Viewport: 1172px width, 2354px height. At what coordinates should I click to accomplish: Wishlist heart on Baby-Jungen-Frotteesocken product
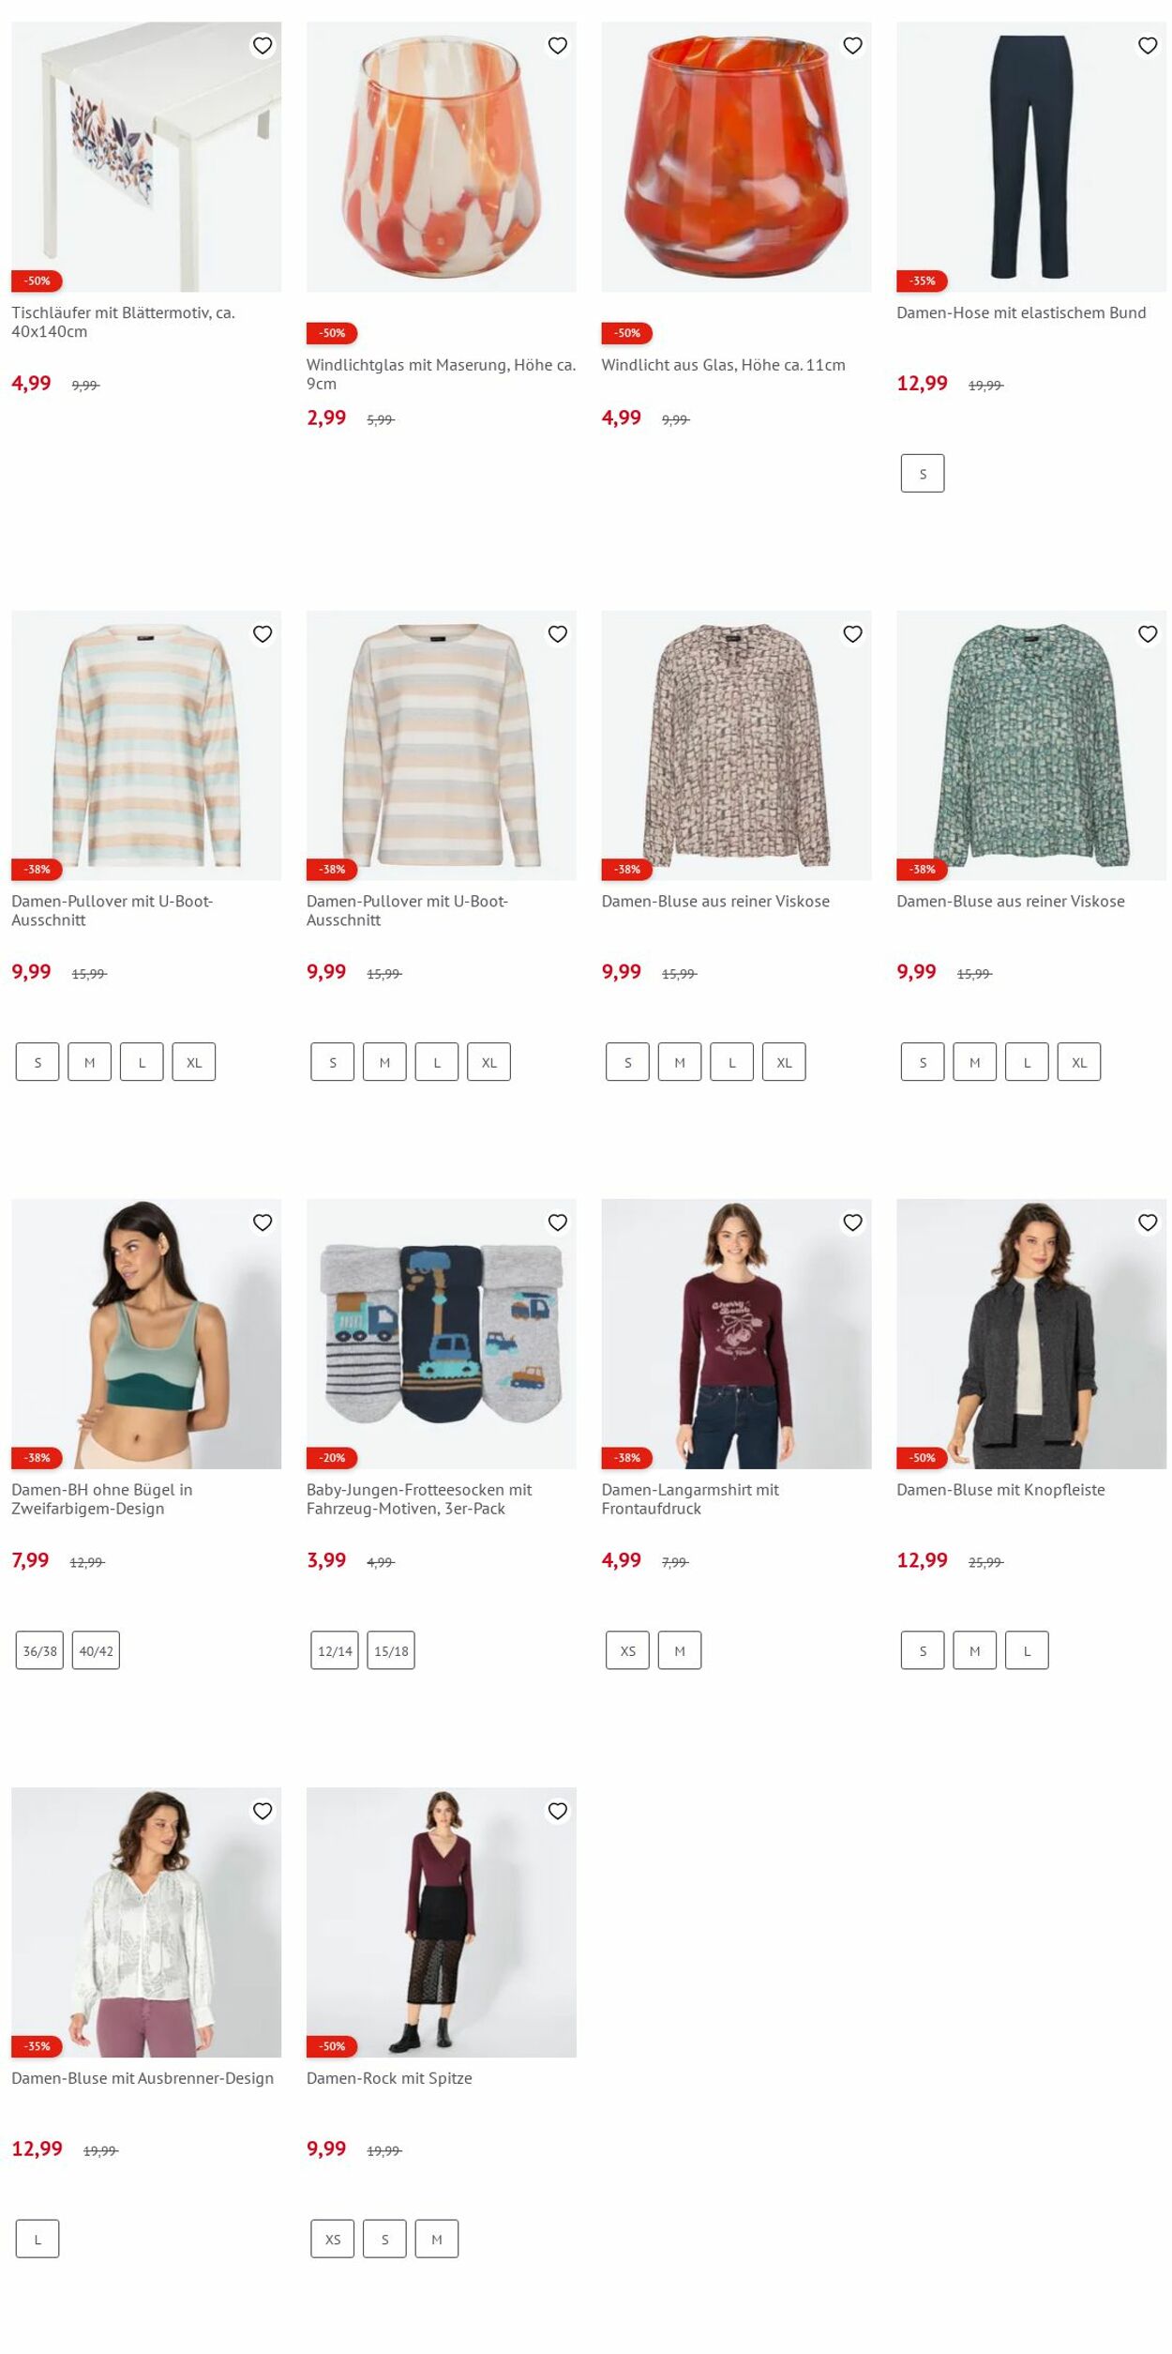click(558, 1223)
